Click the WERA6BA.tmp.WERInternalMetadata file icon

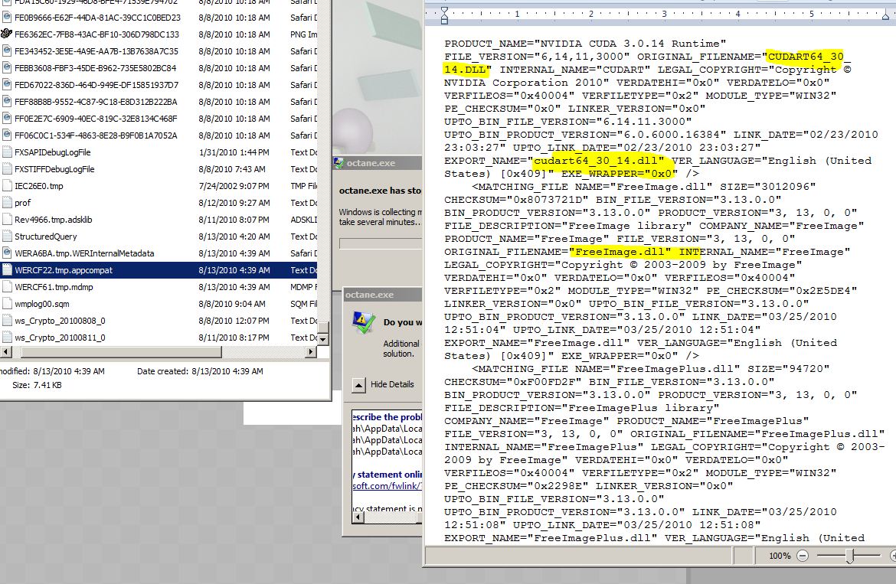[x=7, y=253]
